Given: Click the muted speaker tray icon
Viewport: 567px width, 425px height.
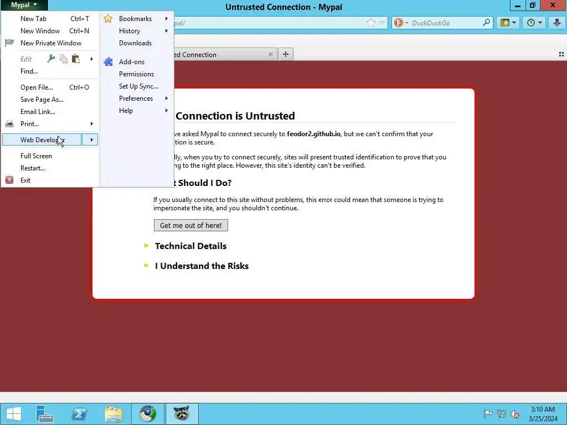Looking at the screenshot, I should pyautogui.click(x=515, y=414).
